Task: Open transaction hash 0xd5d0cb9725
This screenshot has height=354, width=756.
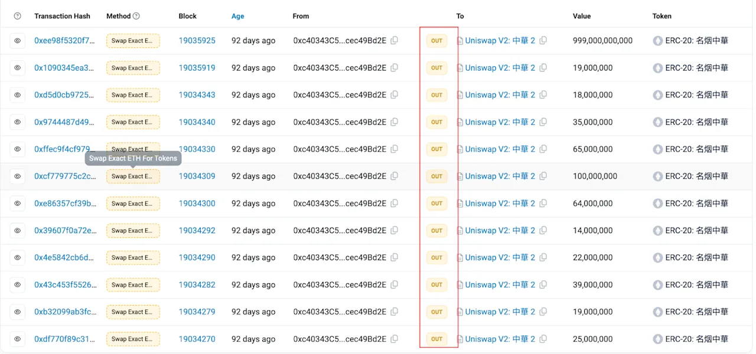Action: 64,95
